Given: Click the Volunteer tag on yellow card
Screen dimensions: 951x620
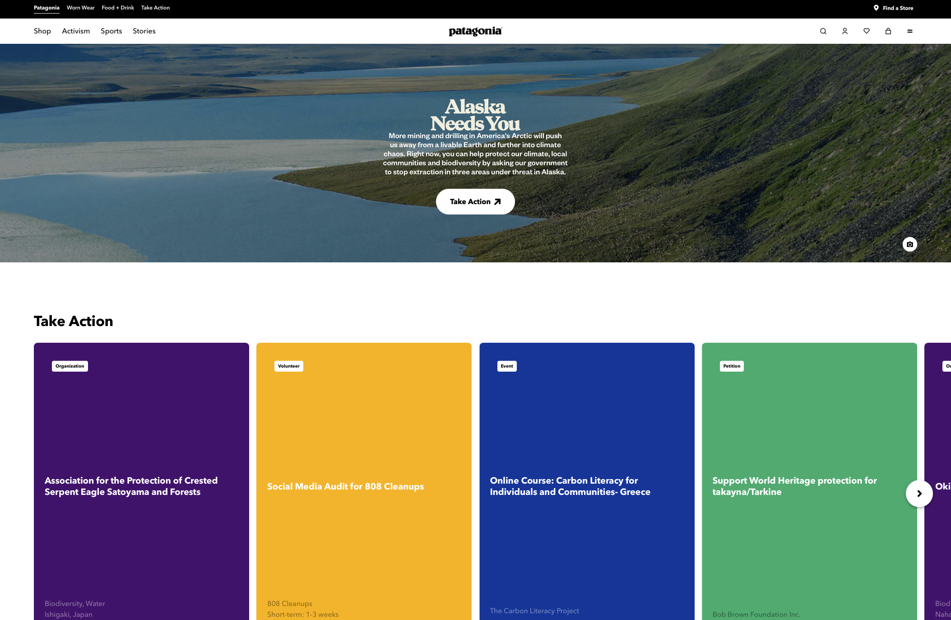Looking at the screenshot, I should pos(289,366).
